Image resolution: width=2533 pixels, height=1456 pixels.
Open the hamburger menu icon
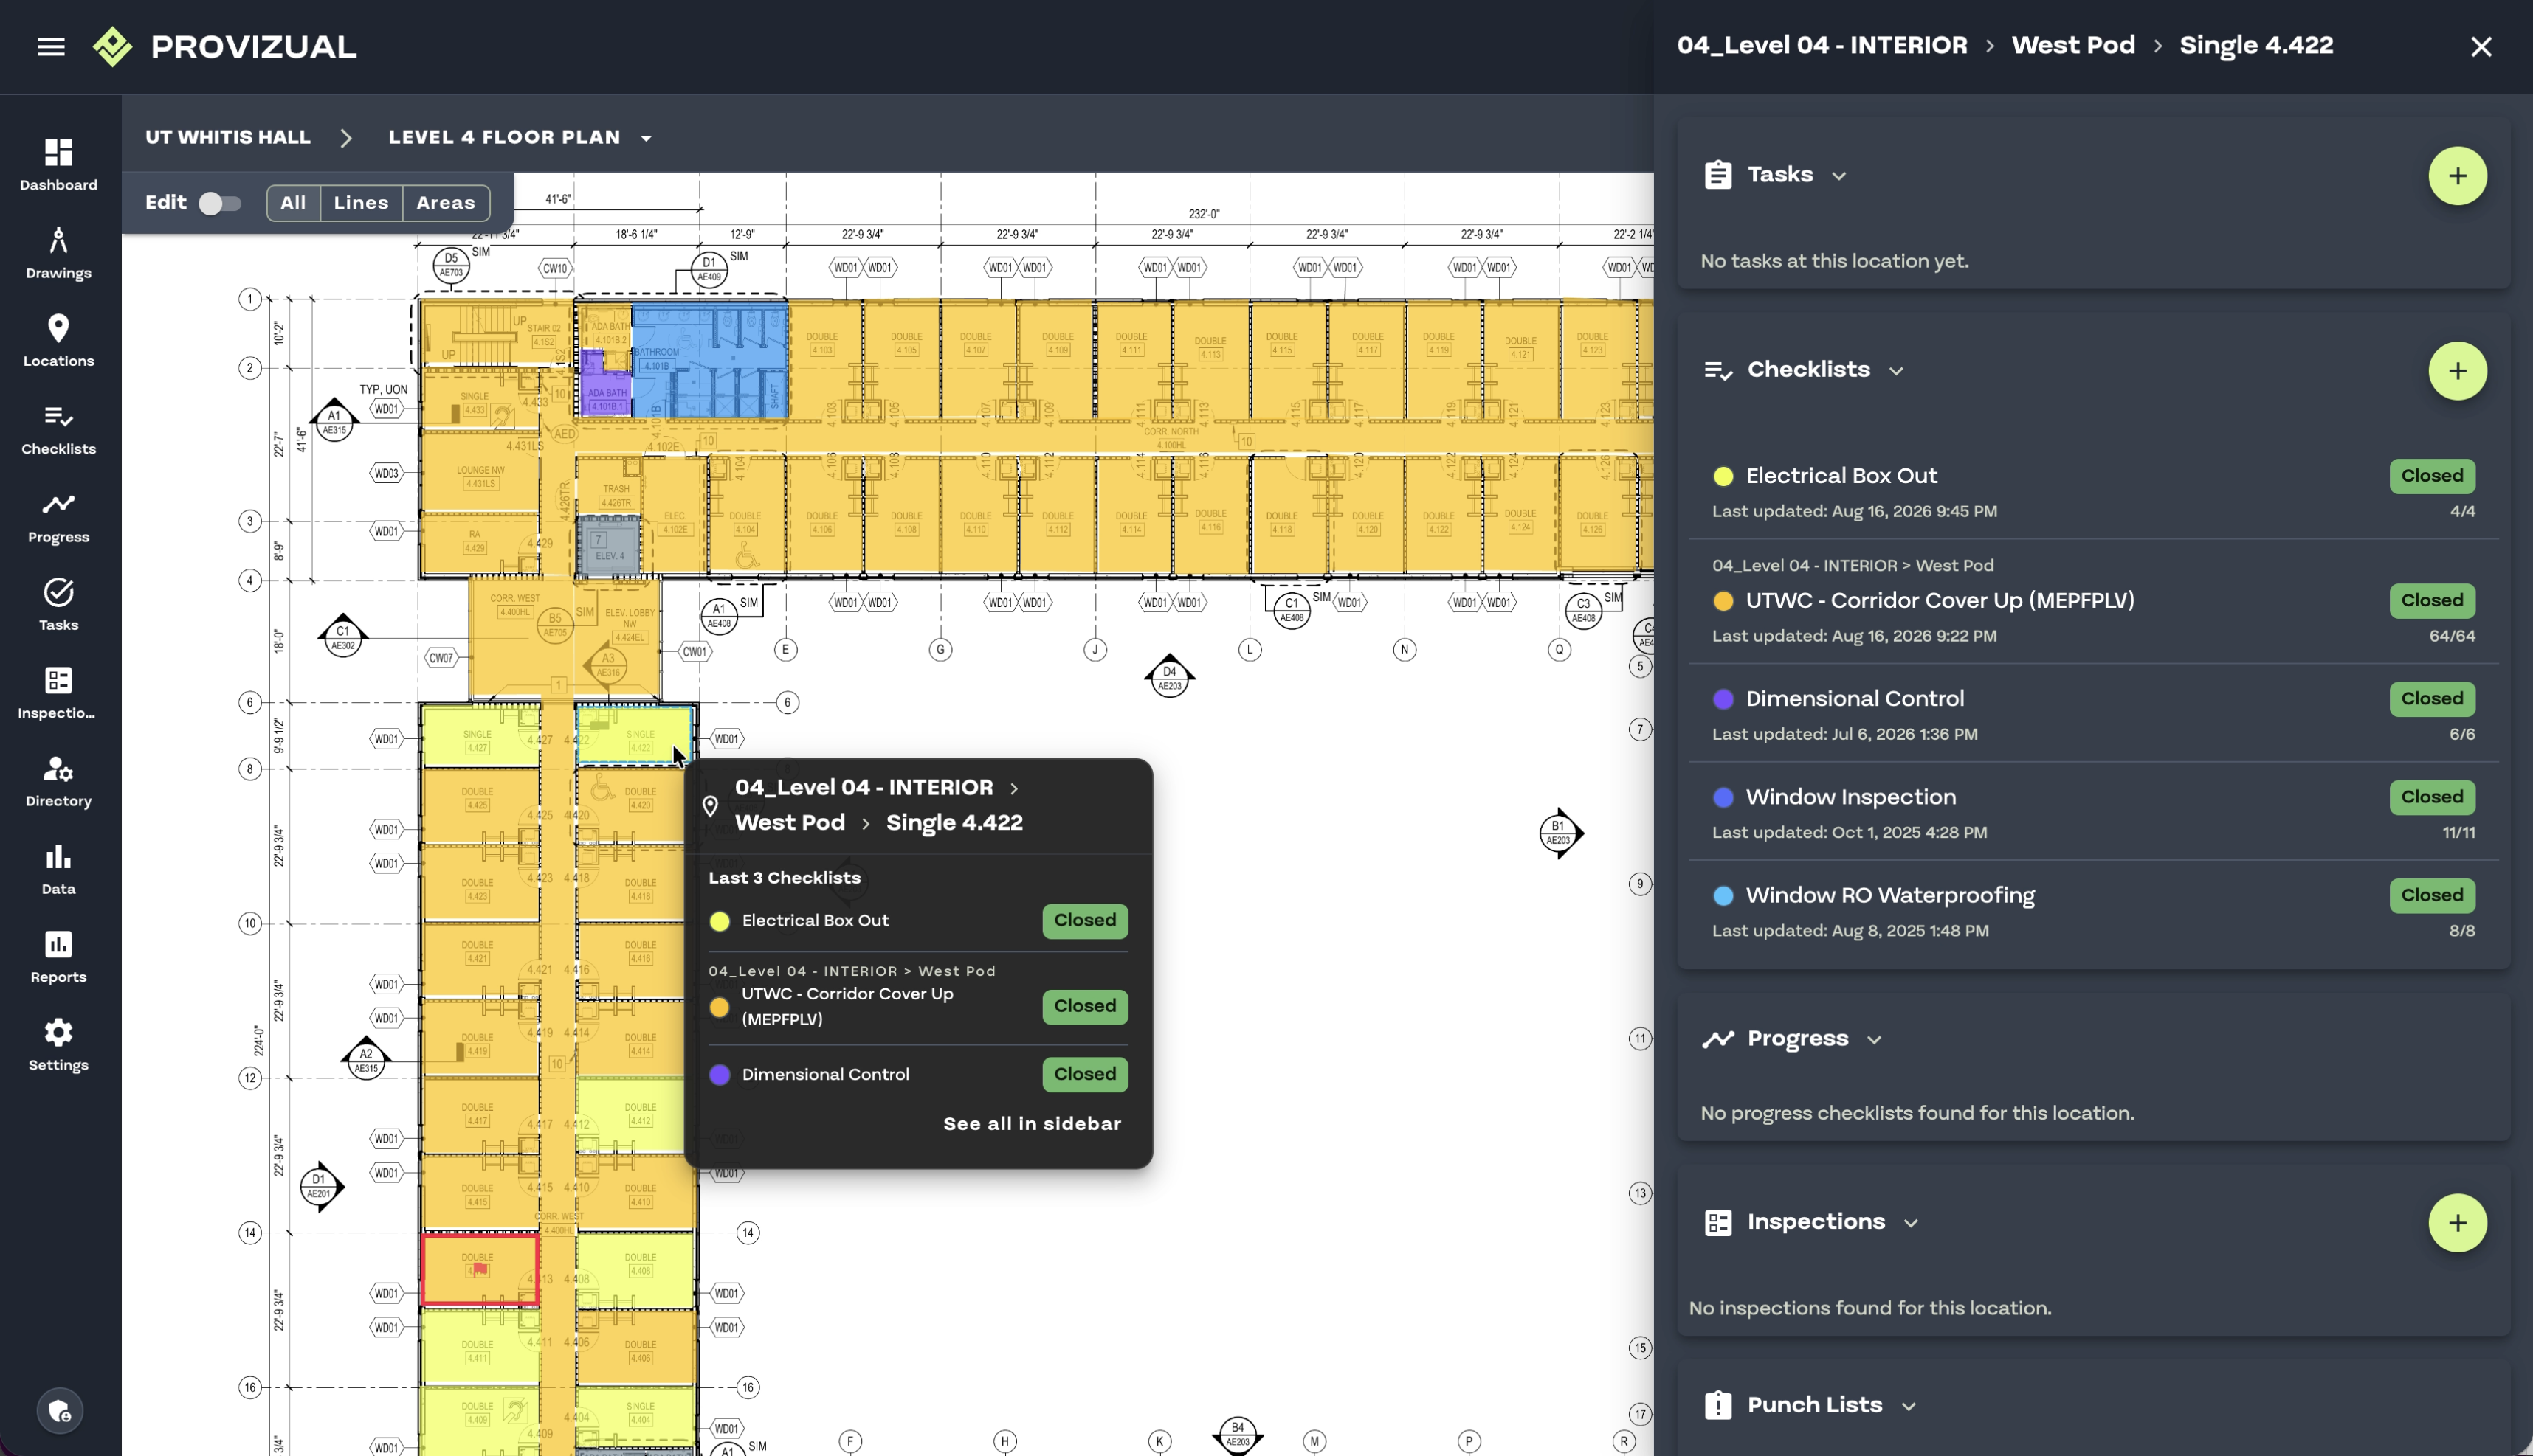point(51,47)
